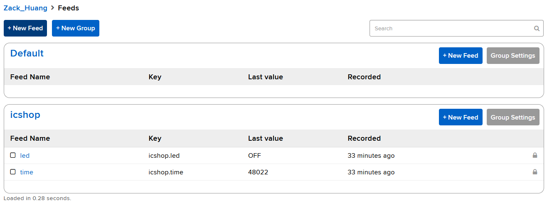The height and width of the screenshot is (203, 547).
Task: Open Group Settings for the icshop group
Action: pyautogui.click(x=513, y=117)
